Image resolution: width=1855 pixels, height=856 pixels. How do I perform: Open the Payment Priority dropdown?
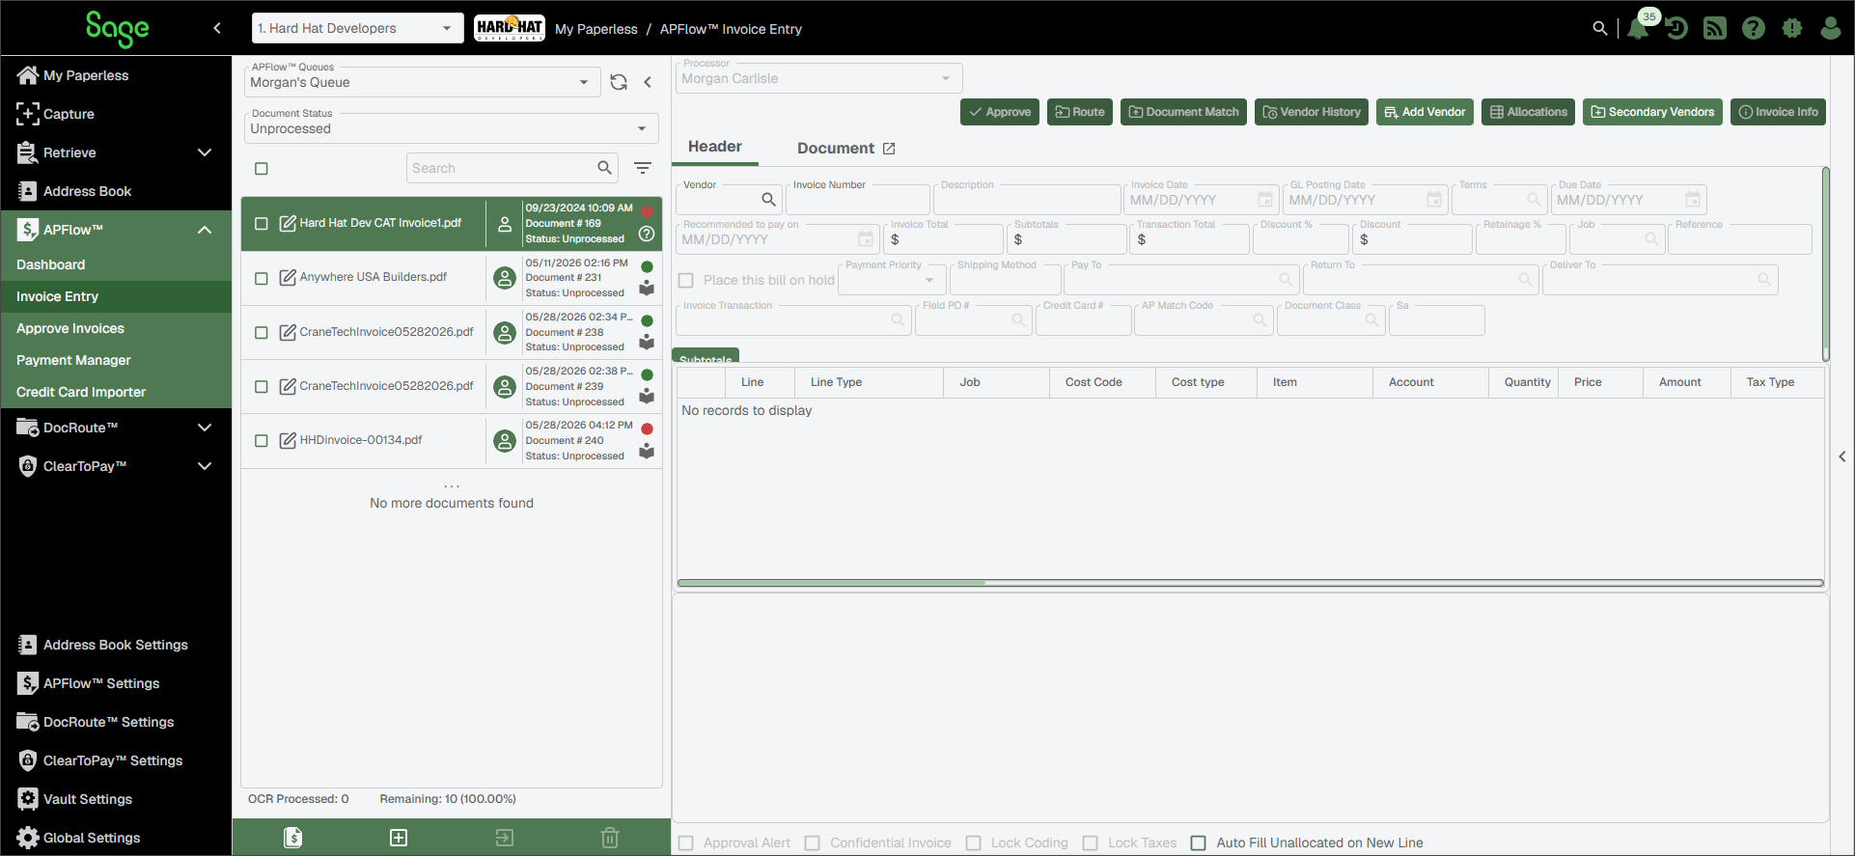coord(893,280)
